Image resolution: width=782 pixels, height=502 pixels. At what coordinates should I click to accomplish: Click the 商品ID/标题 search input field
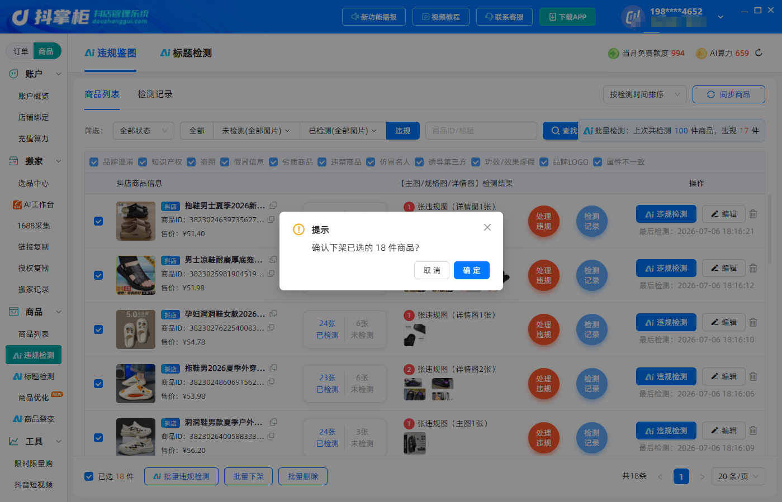pos(481,131)
